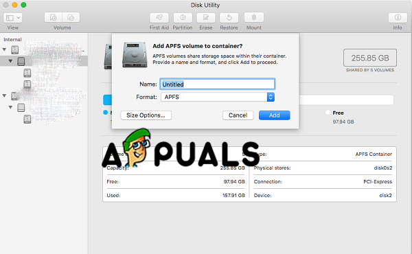Viewport: 412px width, 254px height.
Task: Click the Restore toolbar icon
Action: tap(229, 18)
